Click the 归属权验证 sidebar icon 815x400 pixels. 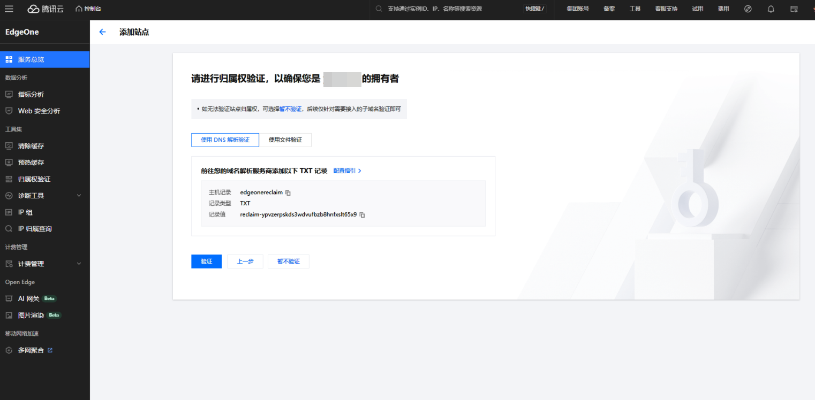pyautogui.click(x=9, y=179)
